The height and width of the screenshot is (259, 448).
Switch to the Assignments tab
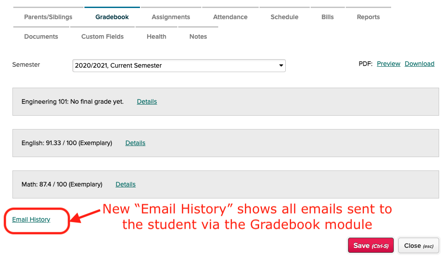click(x=171, y=17)
